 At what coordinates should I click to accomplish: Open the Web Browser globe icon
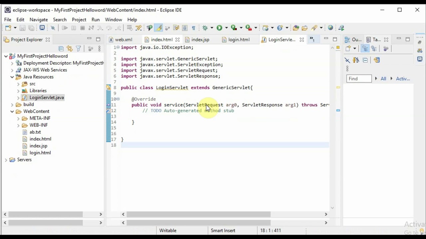click(330, 28)
